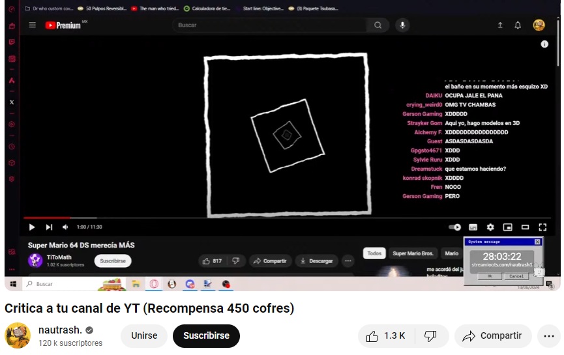Screen dimensions: 564x355
Task: Open File Explorer from the taskbar
Action: pyautogui.click(x=136, y=284)
